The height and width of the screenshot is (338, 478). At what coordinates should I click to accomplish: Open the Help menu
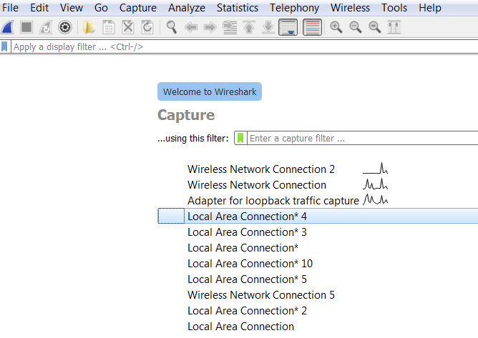tap(430, 8)
